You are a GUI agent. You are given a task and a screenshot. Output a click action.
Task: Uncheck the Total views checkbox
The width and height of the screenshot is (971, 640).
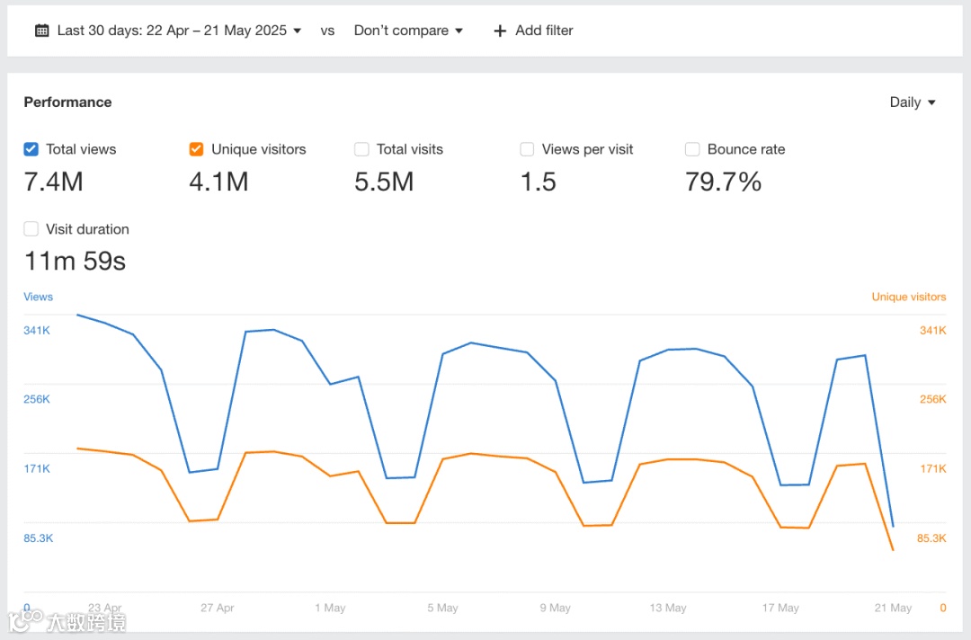(31, 149)
